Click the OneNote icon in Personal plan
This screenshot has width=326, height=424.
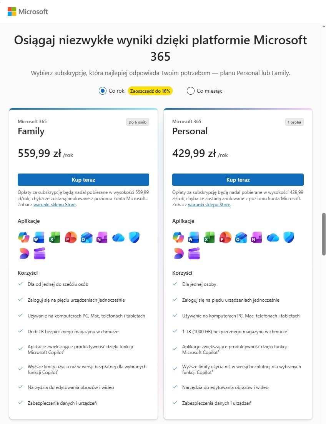tap(257, 238)
